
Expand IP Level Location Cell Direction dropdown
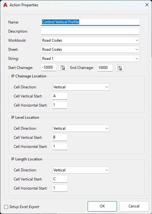tap(81, 128)
